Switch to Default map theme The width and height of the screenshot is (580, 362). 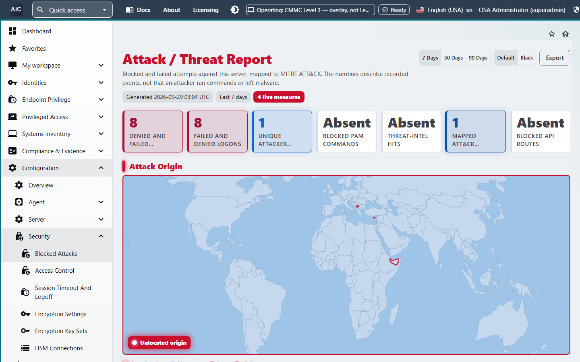(x=506, y=58)
